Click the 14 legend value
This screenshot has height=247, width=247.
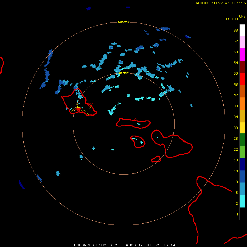click(236, 171)
